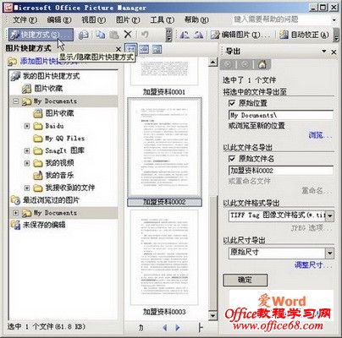The image size is (342, 338).
Task: Close the 图片快捷方式 shortcuts pane
Action: click(119, 49)
